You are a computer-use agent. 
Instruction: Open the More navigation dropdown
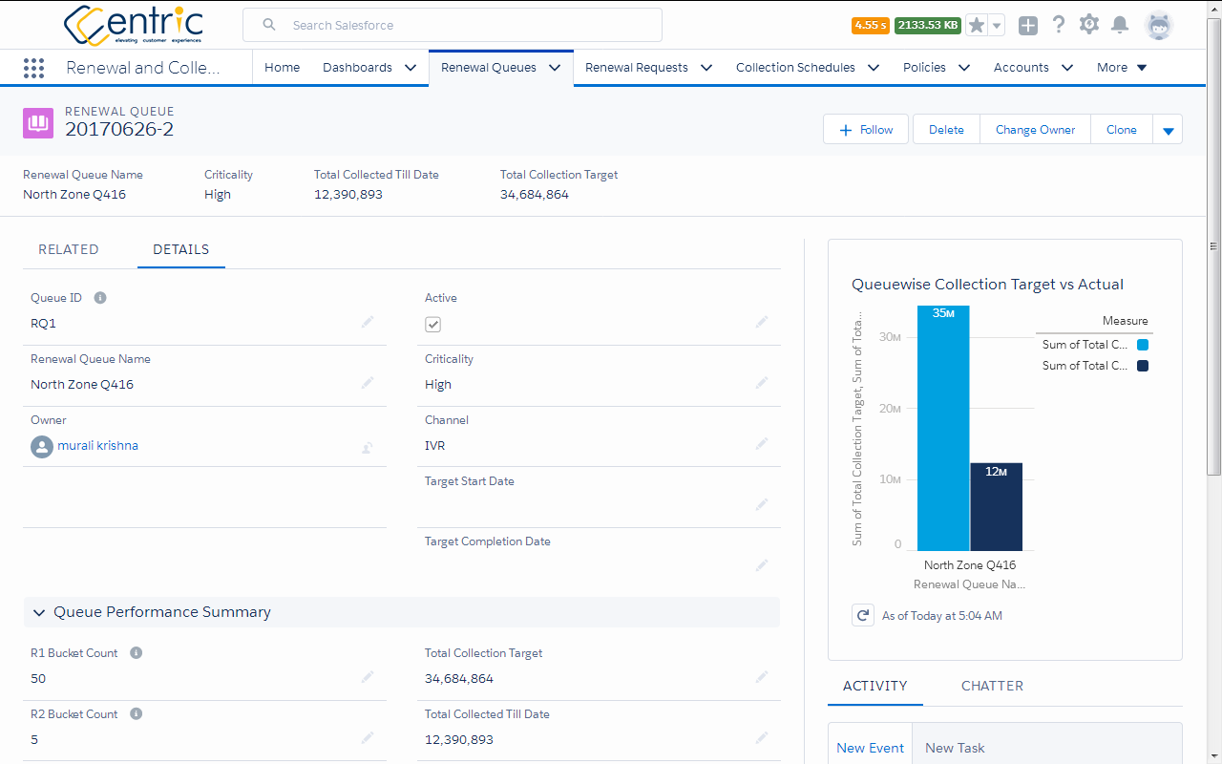[1122, 68]
